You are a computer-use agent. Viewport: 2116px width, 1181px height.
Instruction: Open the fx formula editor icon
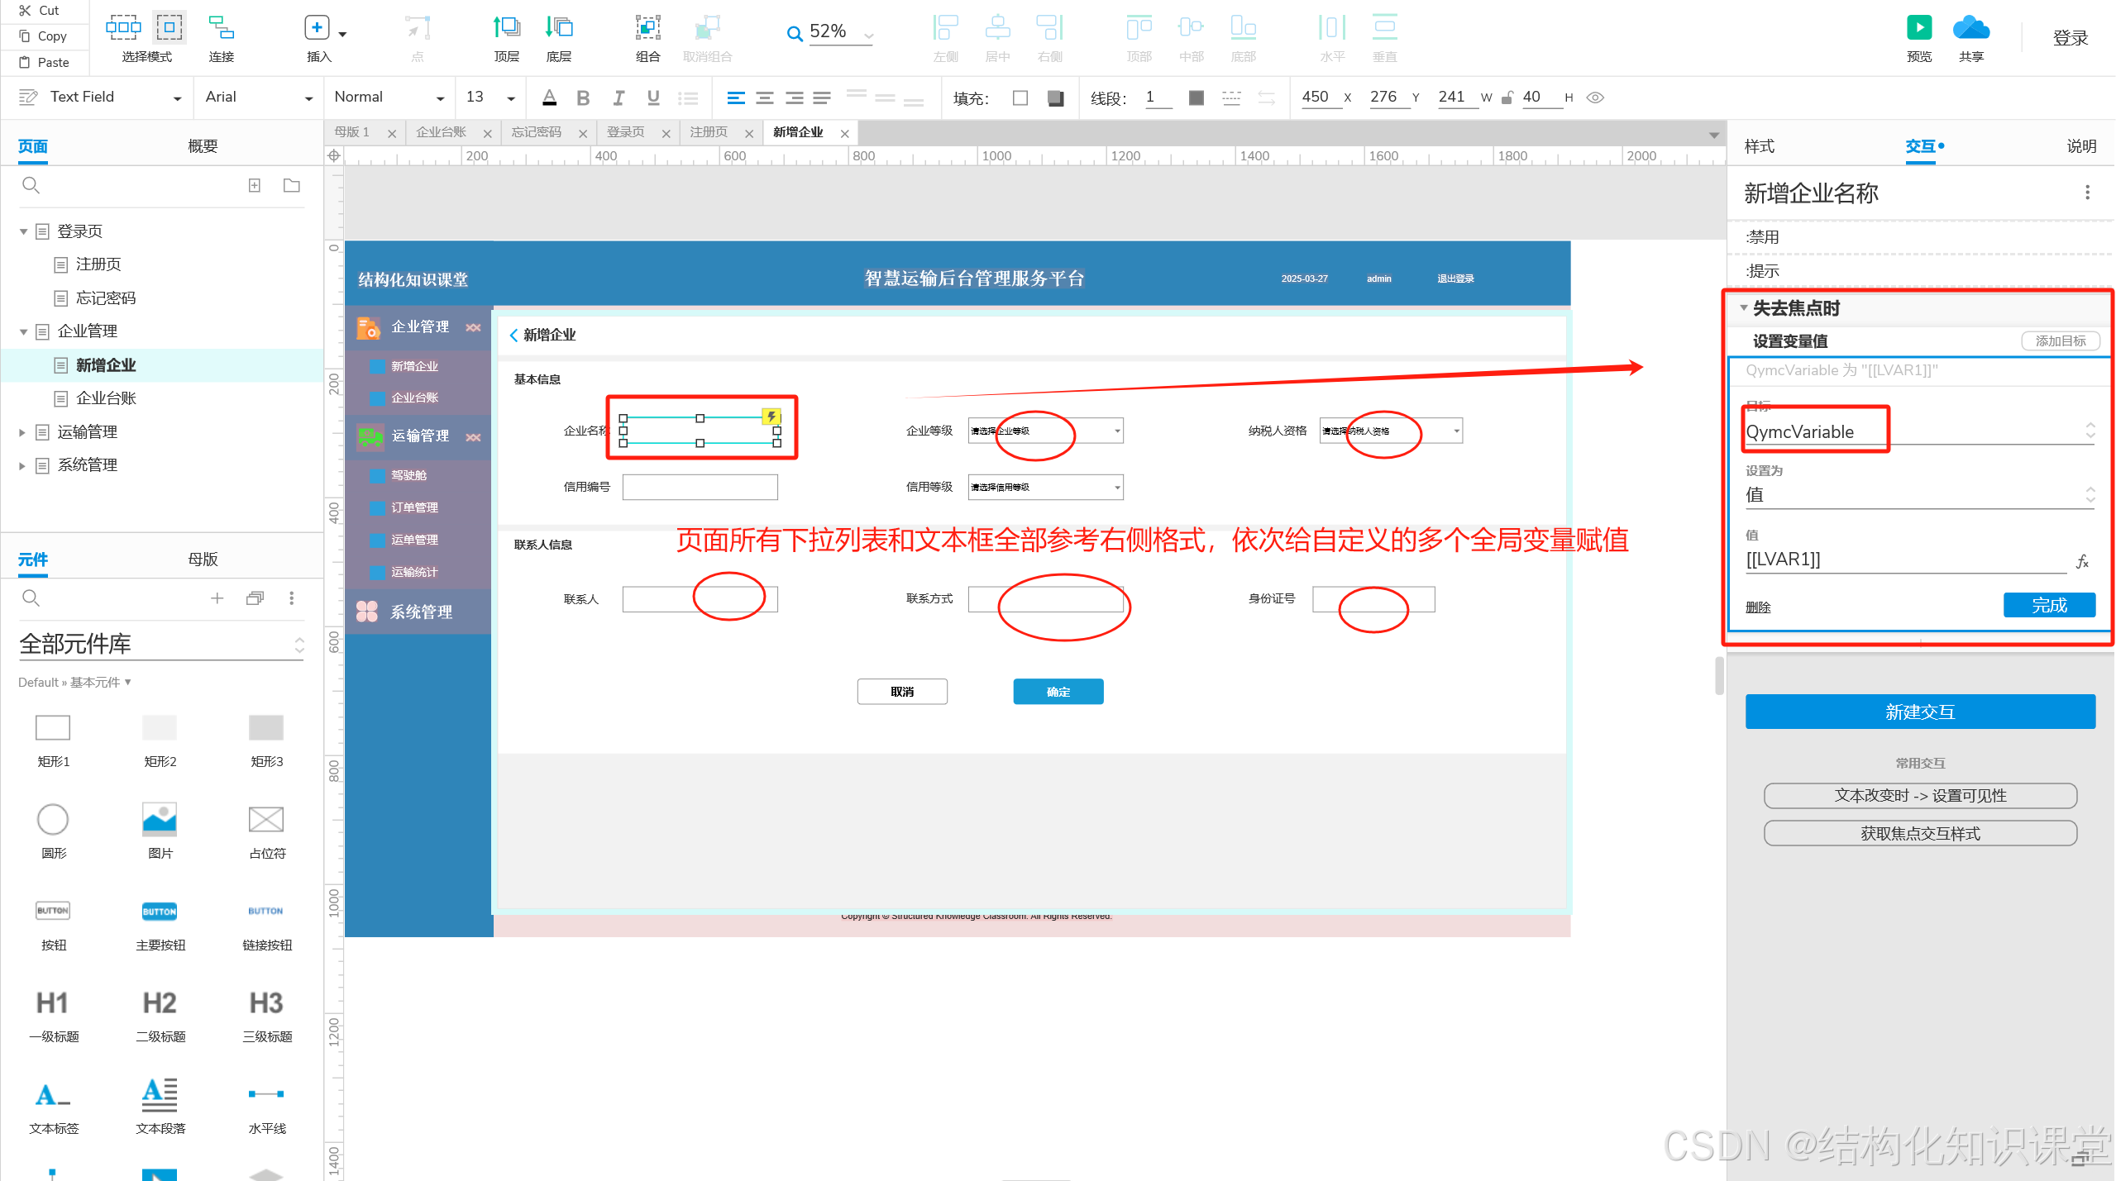coord(2082,561)
